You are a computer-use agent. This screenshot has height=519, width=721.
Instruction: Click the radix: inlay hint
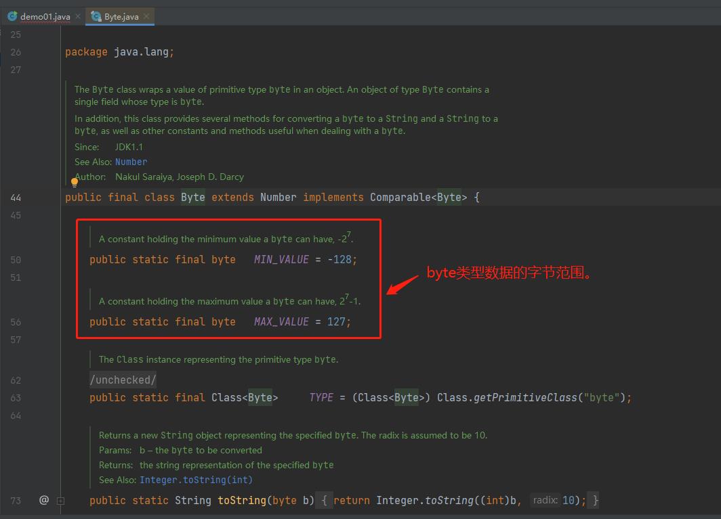545,500
